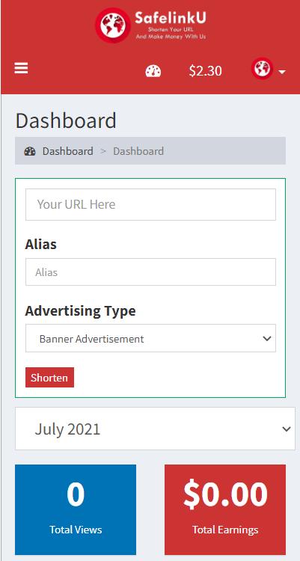Click the Dashboard page heading
Image resolution: width=300 pixels, height=561 pixels.
click(66, 120)
